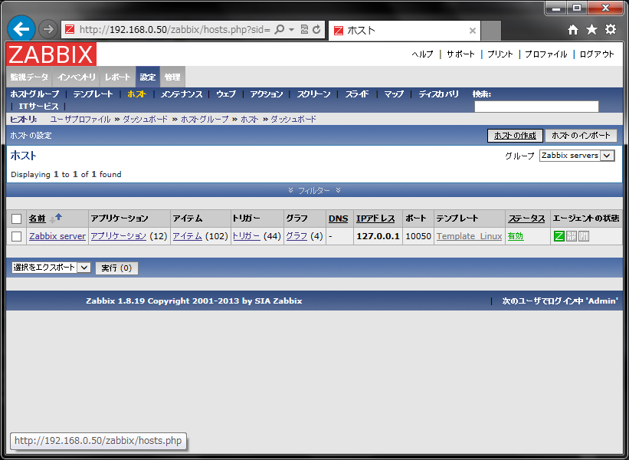Click the 検索 search input field
629x460 pixels.
tap(536, 107)
